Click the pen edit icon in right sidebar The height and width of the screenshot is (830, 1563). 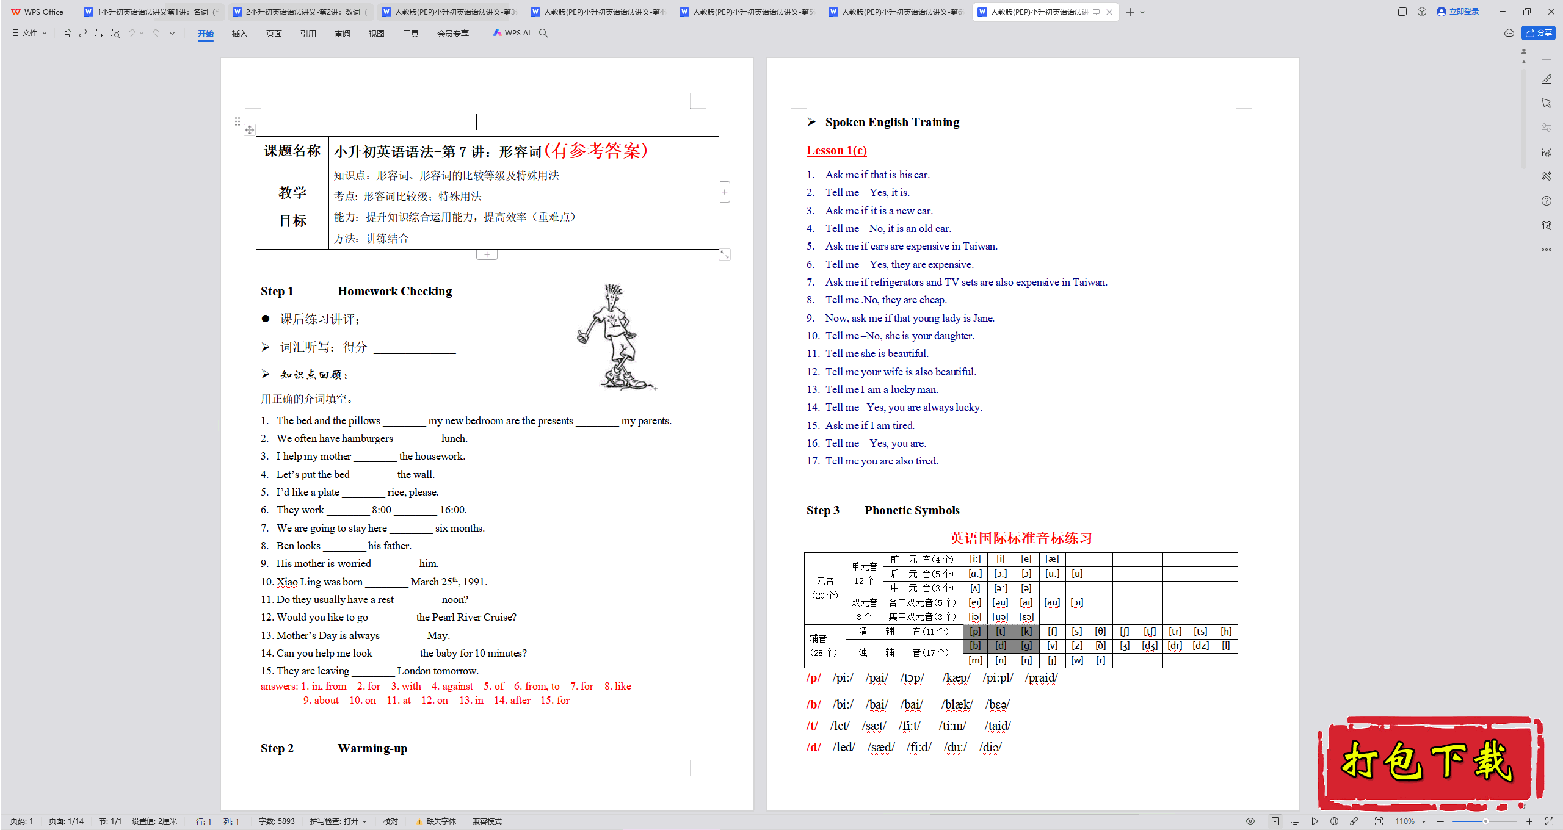click(x=1547, y=79)
